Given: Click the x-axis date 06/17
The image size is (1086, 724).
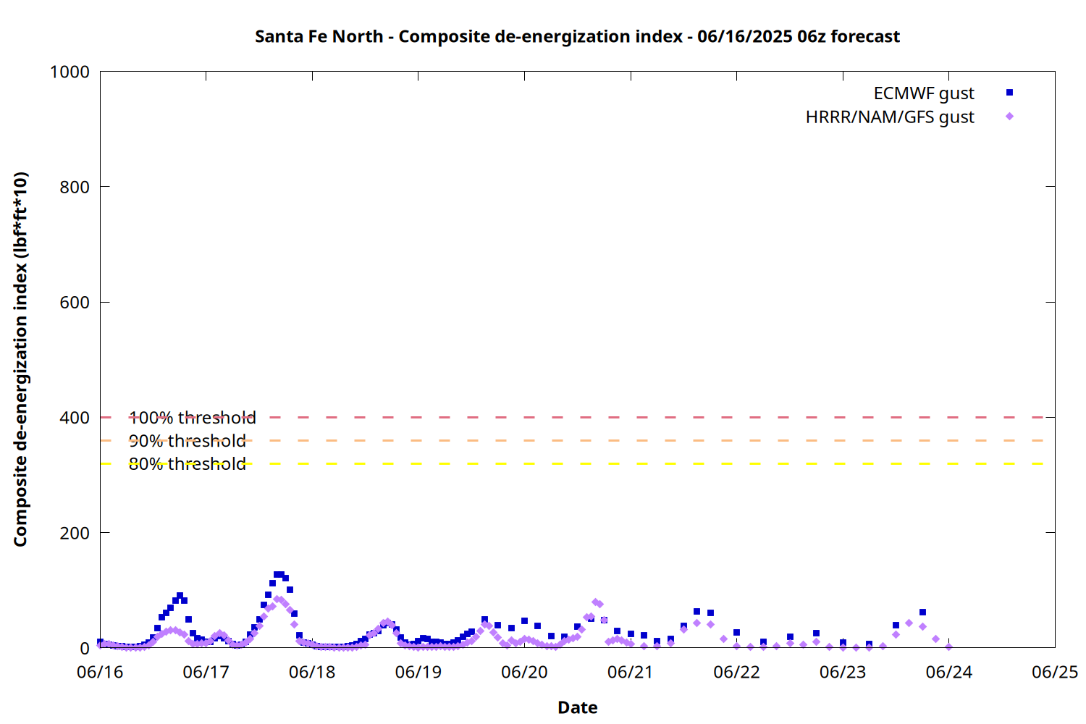Looking at the screenshot, I should (x=206, y=672).
